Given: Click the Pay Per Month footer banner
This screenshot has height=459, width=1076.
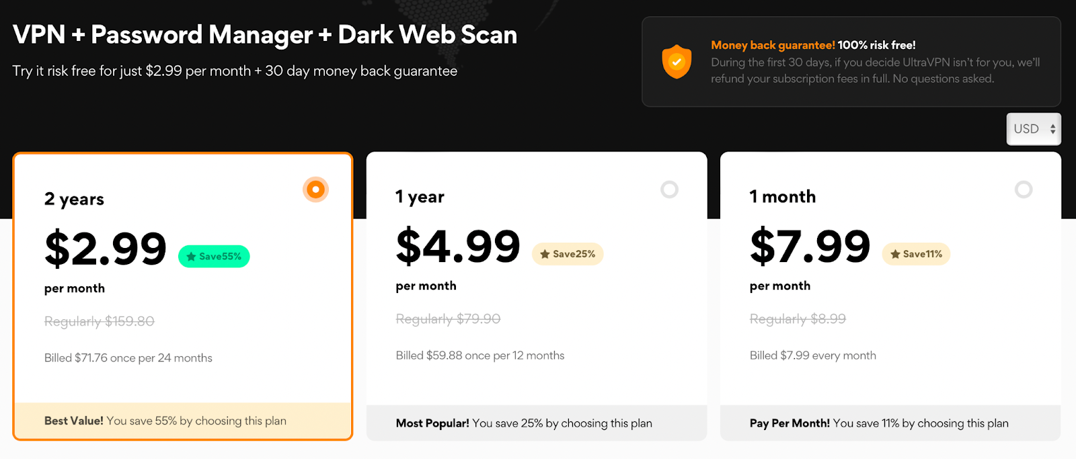Looking at the screenshot, I should point(890,423).
